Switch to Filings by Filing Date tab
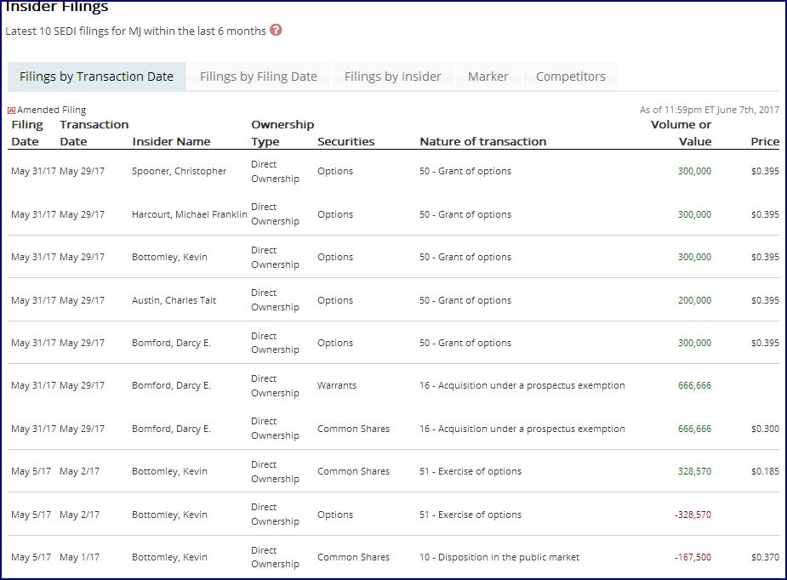The width and height of the screenshot is (787, 580). click(x=259, y=77)
